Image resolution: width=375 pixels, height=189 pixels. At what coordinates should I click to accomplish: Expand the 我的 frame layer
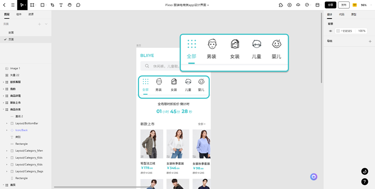[x=3, y=89]
